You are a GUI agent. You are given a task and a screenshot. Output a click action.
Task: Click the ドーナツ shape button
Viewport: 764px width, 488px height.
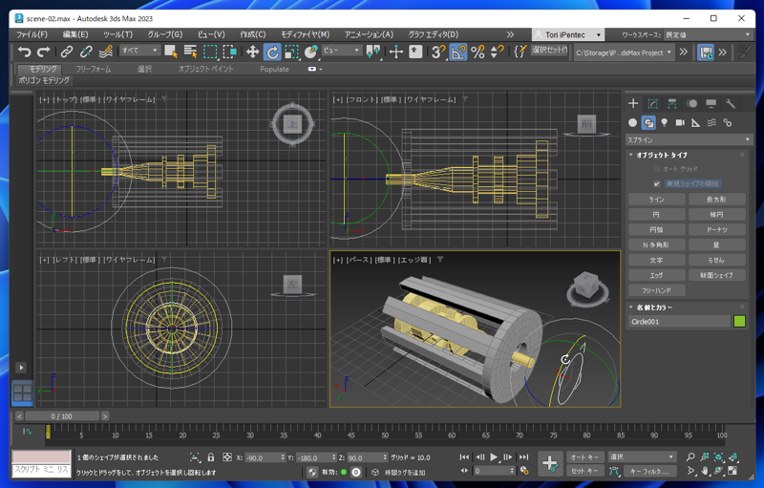pyautogui.click(x=717, y=229)
